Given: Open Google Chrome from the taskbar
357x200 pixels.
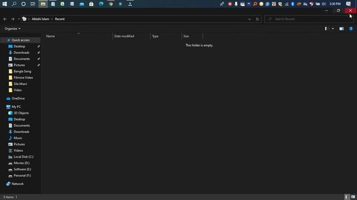Looking at the screenshot, I should point(111,4).
